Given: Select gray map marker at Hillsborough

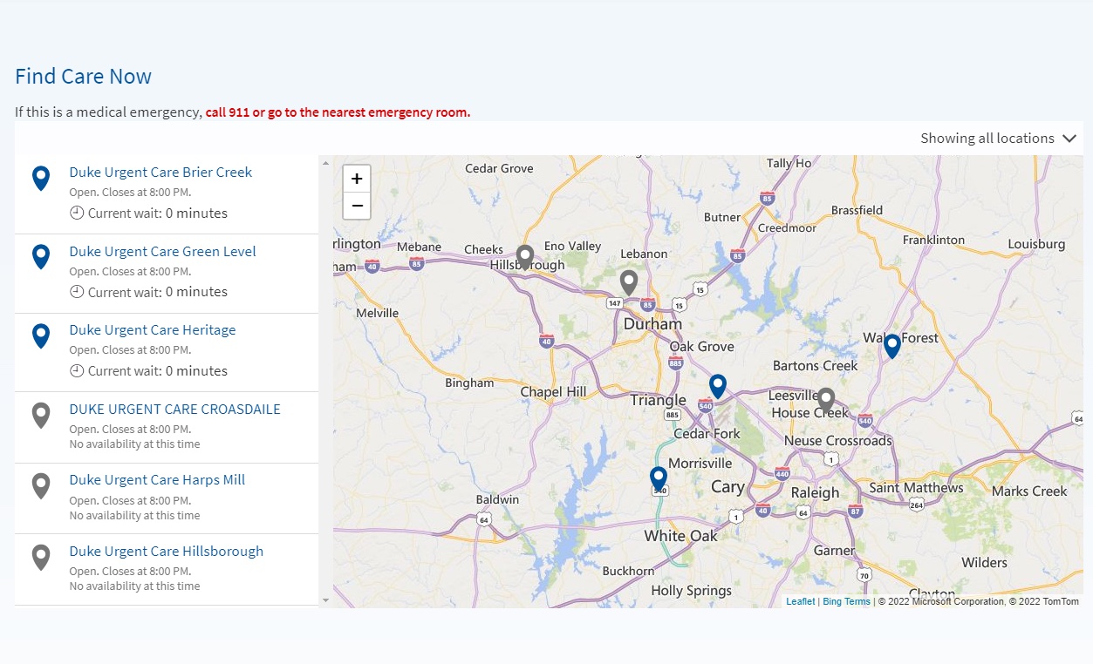Looking at the screenshot, I should coord(524,257).
